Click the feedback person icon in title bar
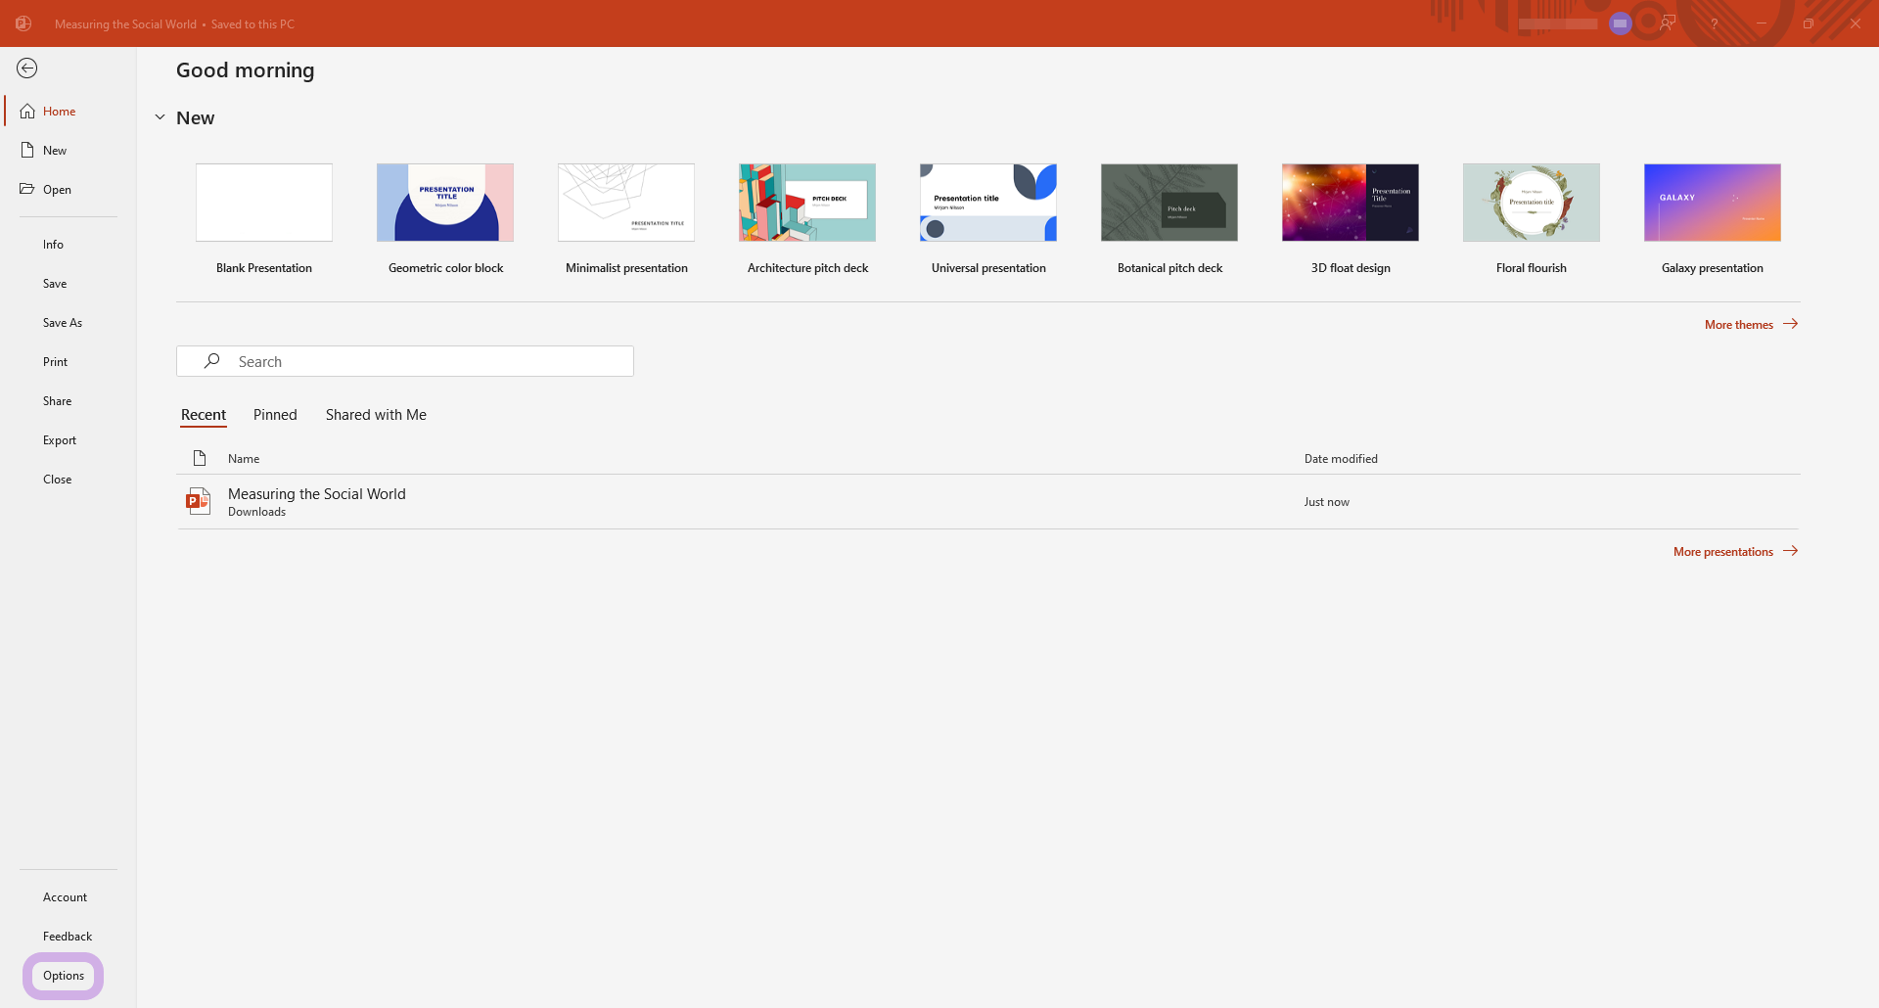 tap(1668, 23)
